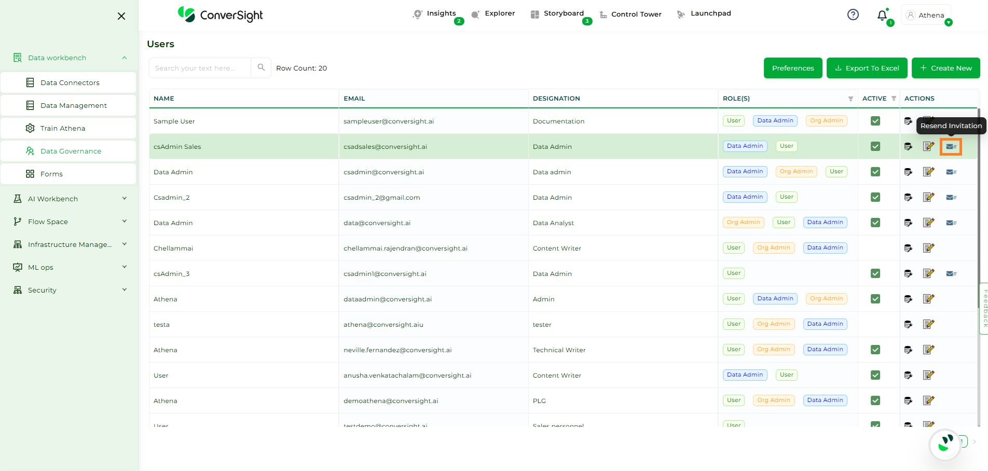Open the notifications bell
The width and height of the screenshot is (988, 471).
(882, 16)
